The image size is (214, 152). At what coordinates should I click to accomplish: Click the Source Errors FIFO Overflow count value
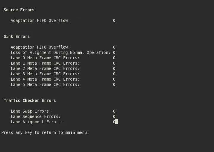pos(114,20)
